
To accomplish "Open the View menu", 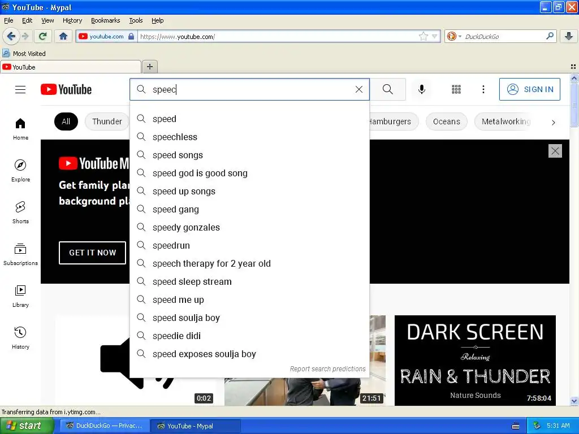I will 47,20.
